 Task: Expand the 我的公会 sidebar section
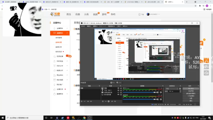tap(67, 66)
